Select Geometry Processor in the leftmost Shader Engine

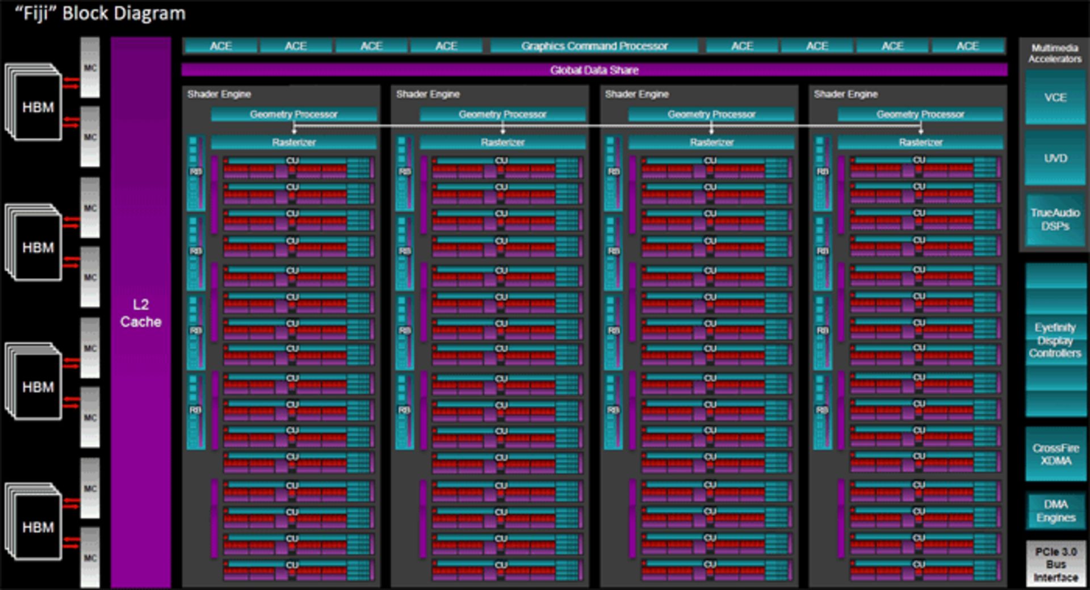[294, 114]
